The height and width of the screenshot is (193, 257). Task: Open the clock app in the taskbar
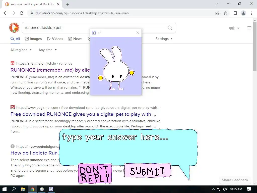[x=42, y=189]
